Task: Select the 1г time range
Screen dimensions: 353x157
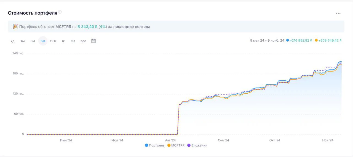Action: click(x=63, y=41)
